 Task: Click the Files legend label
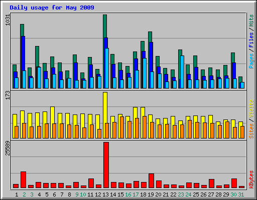click(251, 39)
